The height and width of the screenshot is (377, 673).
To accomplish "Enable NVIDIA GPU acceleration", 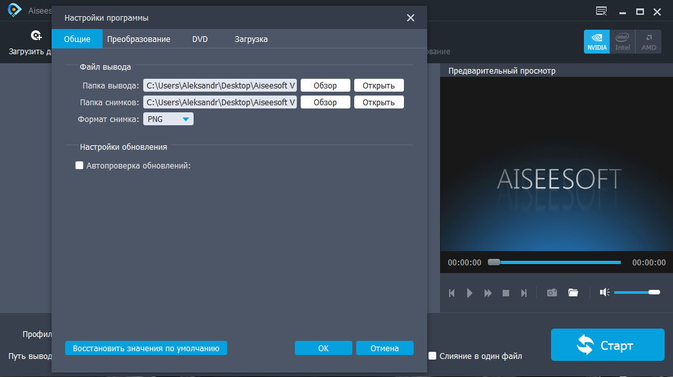I will [x=597, y=42].
